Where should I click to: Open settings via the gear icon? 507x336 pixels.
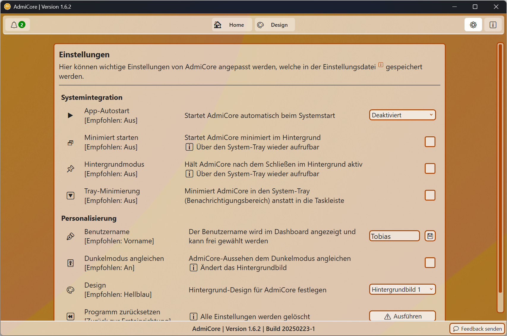[473, 25]
